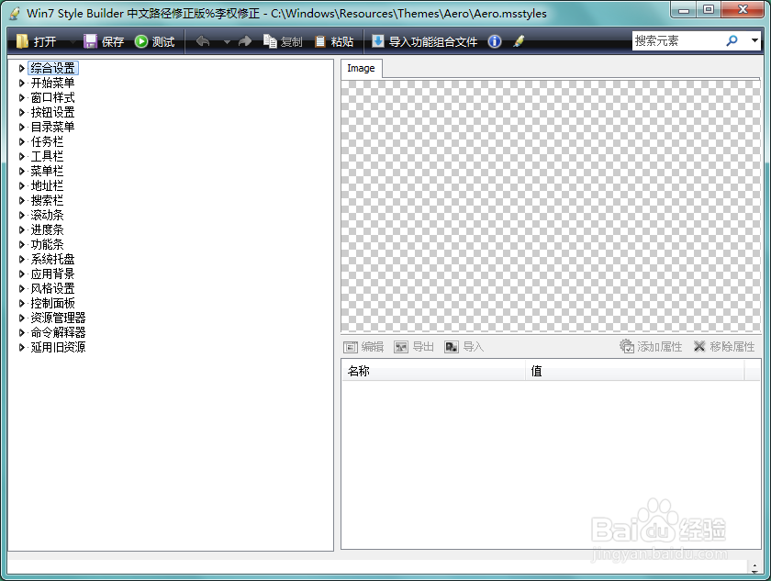Select 应用背景 in the tree

(x=52, y=274)
